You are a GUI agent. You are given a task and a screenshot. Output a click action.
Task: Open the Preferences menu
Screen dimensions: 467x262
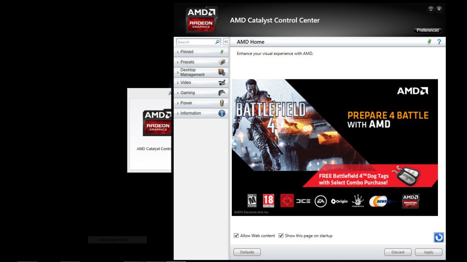click(428, 30)
